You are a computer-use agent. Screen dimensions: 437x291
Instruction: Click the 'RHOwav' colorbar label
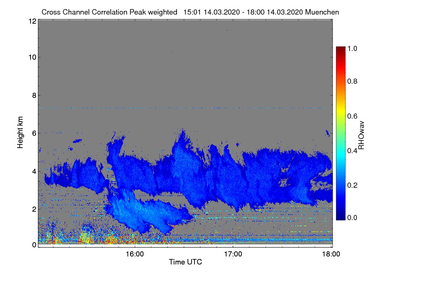[x=361, y=135]
